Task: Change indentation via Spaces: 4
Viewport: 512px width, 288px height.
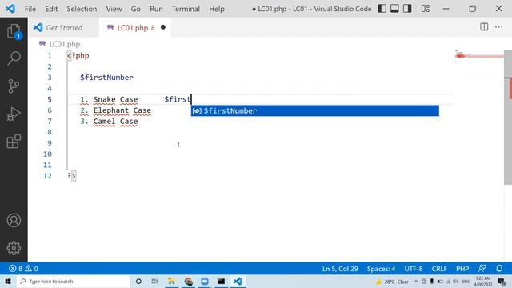Action: 381,269
